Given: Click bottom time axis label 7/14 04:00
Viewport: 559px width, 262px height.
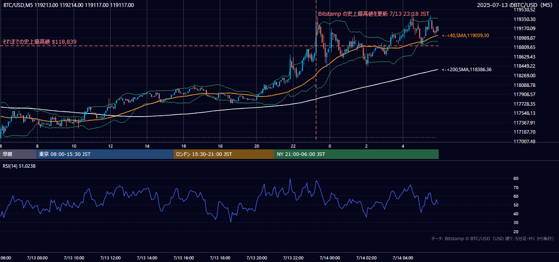Looking at the screenshot, I should pyautogui.click(x=403, y=258).
